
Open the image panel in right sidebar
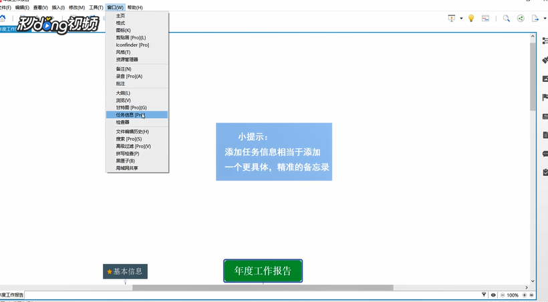545,79
